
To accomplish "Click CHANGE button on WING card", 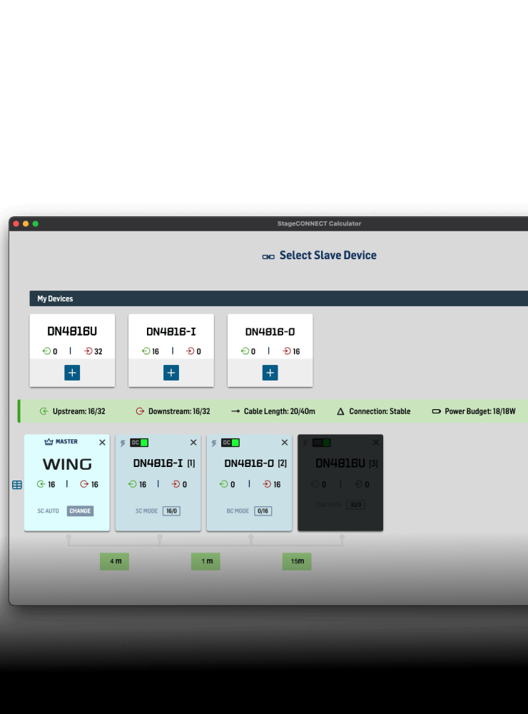I will click(x=80, y=511).
